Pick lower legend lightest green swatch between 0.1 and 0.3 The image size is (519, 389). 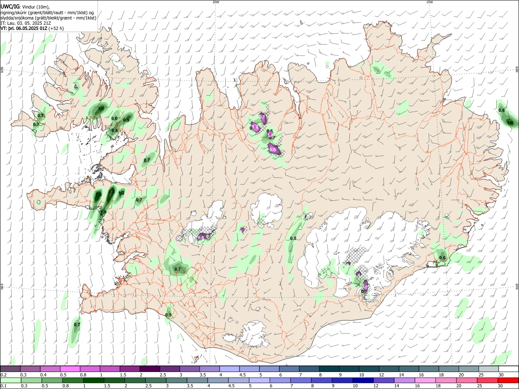[11, 380]
